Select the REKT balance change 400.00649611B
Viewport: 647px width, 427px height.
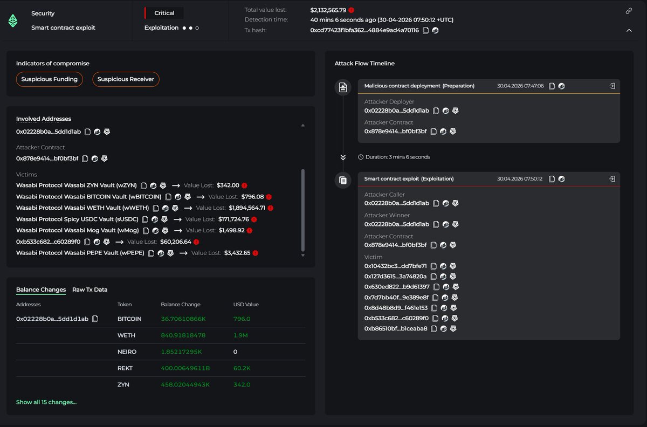click(x=184, y=368)
